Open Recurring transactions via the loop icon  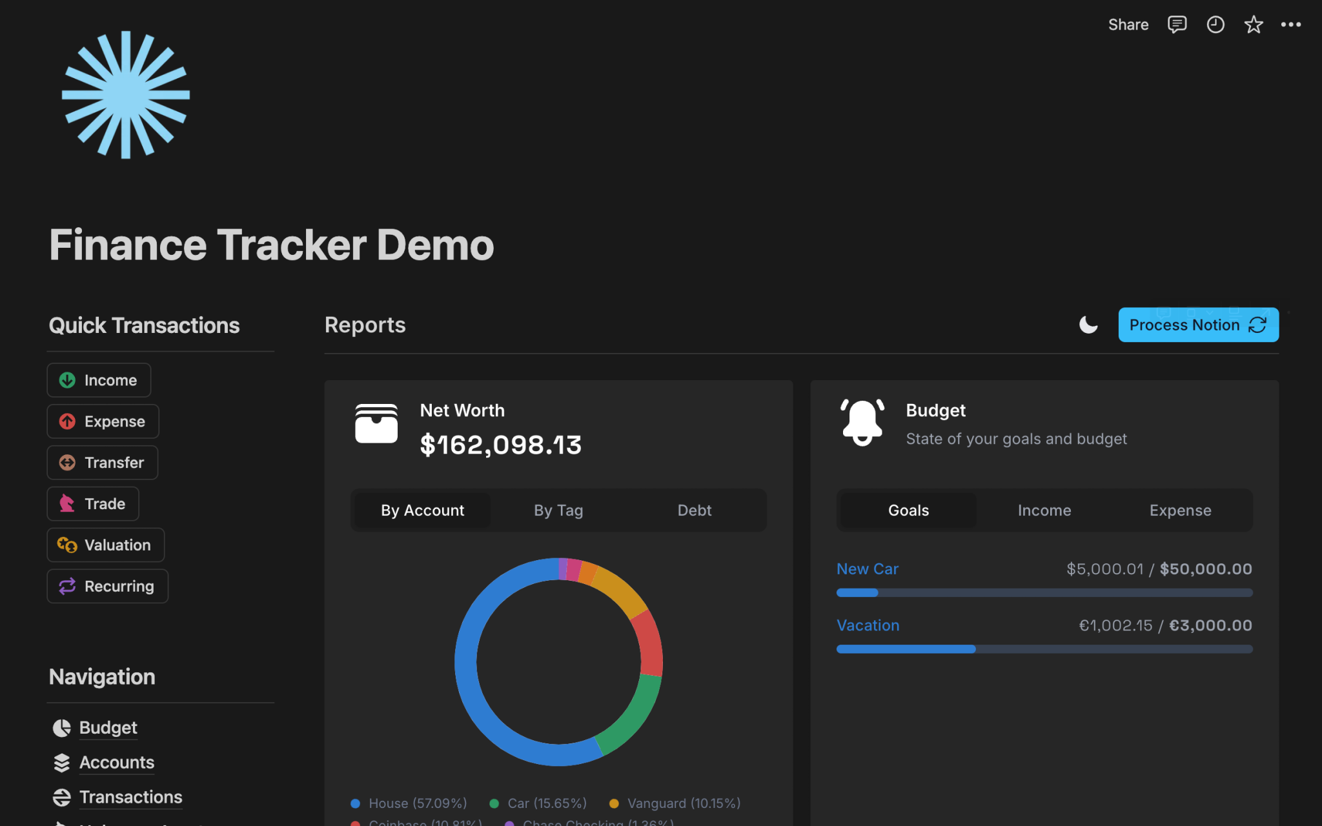pos(67,587)
